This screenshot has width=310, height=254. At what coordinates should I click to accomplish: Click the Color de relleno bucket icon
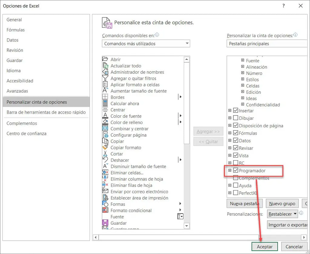(105, 122)
